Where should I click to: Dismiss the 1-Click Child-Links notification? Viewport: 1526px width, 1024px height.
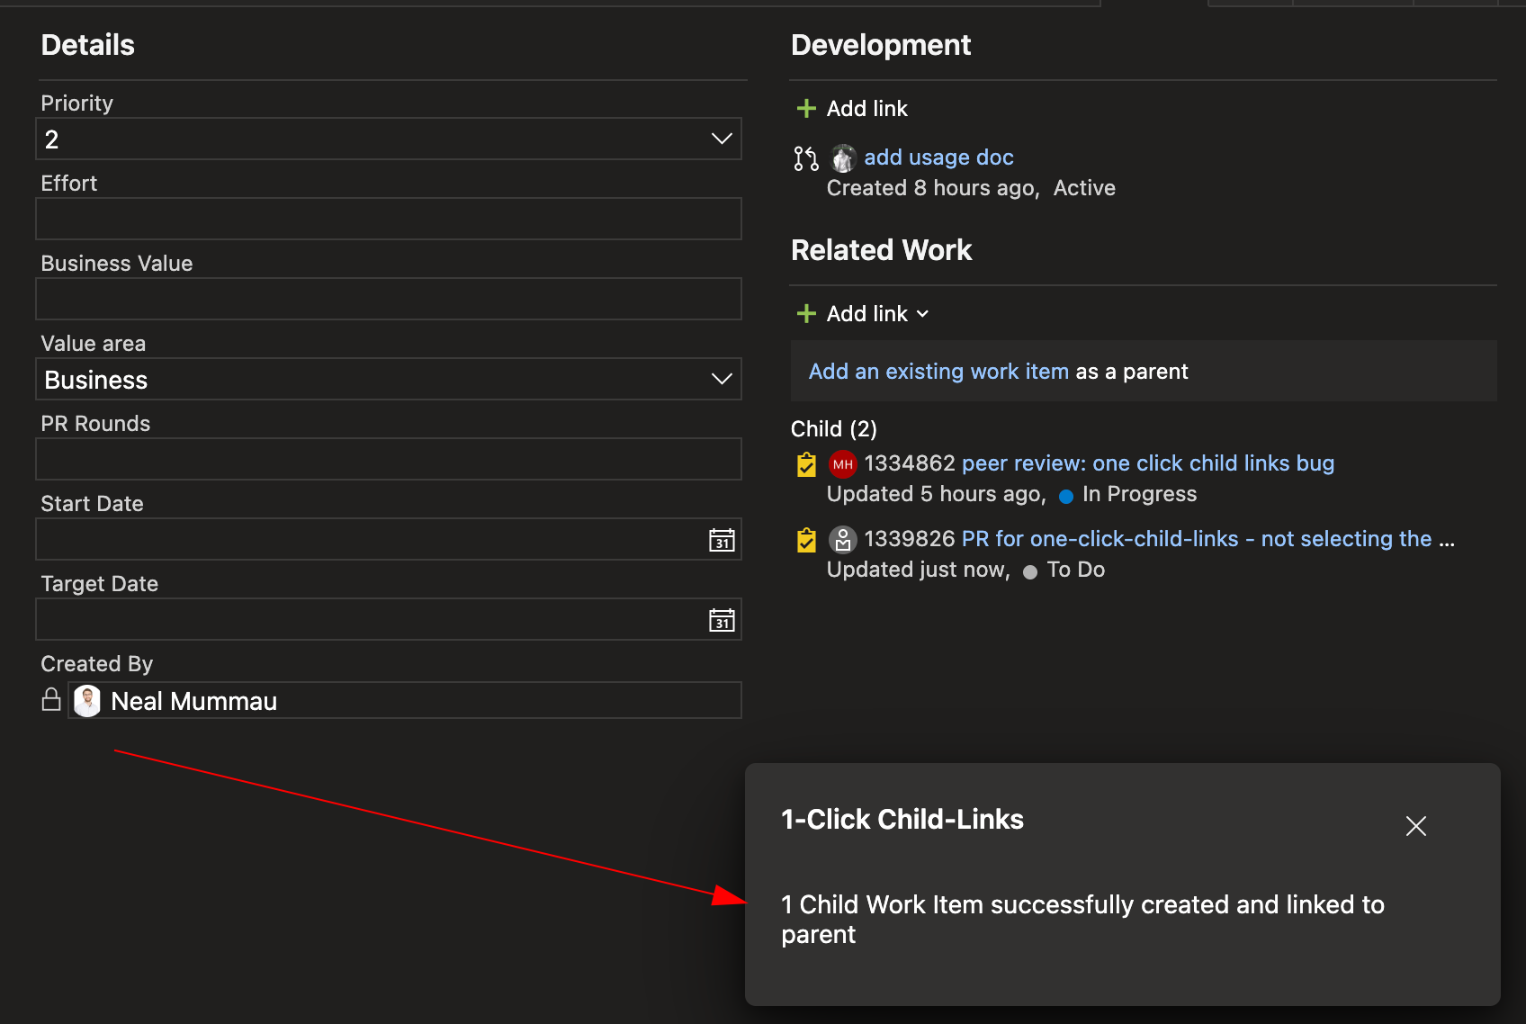pos(1415,826)
